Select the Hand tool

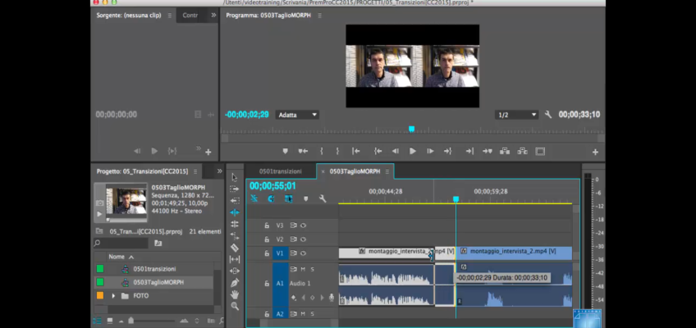(235, 294)
